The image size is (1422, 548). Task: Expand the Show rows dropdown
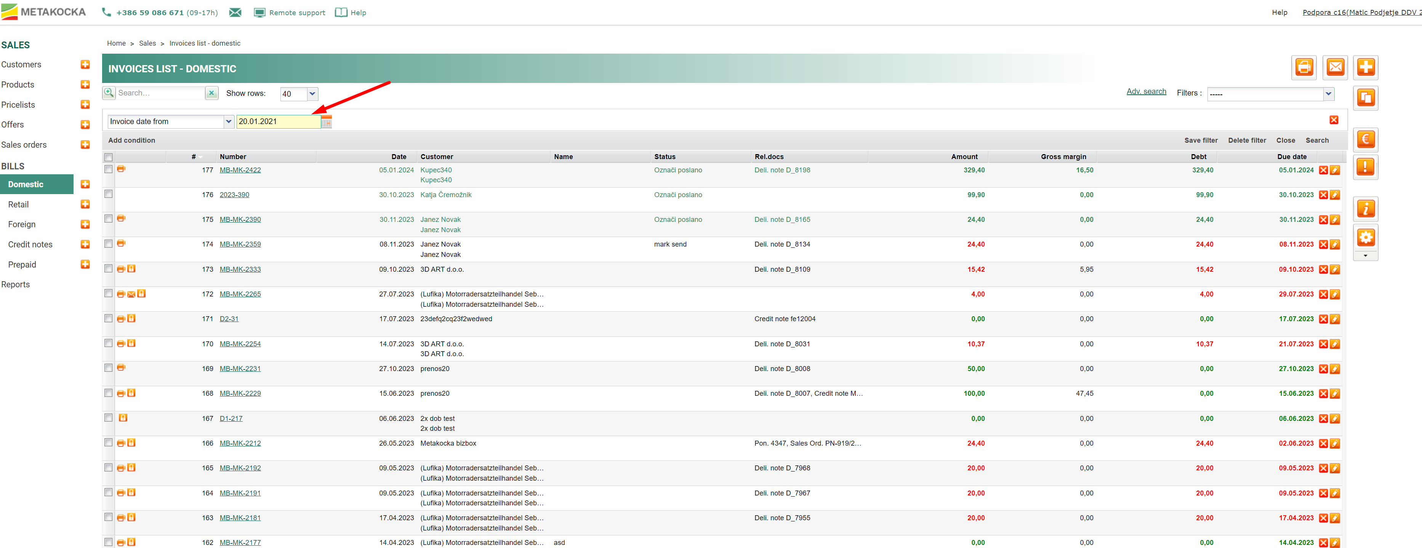pyautogui.click(x=312, y=94)
